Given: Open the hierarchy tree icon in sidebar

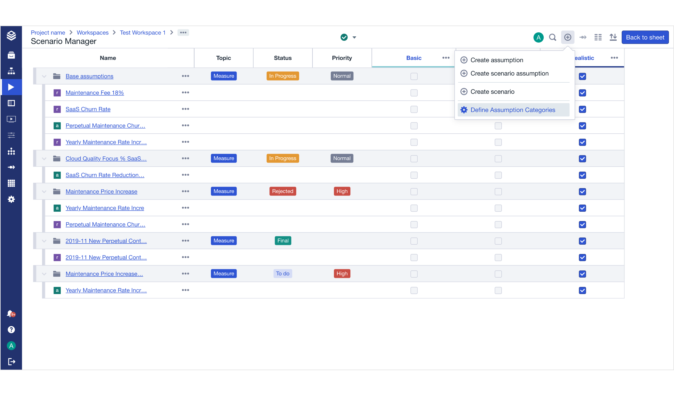Looking at the screenshot, I should click(x=11, y=71).
